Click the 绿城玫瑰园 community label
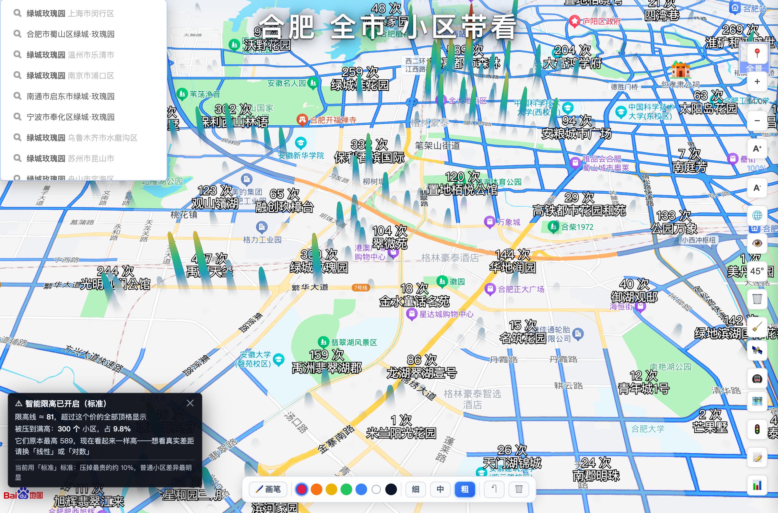The image size is (778, 513). (319, 268)
